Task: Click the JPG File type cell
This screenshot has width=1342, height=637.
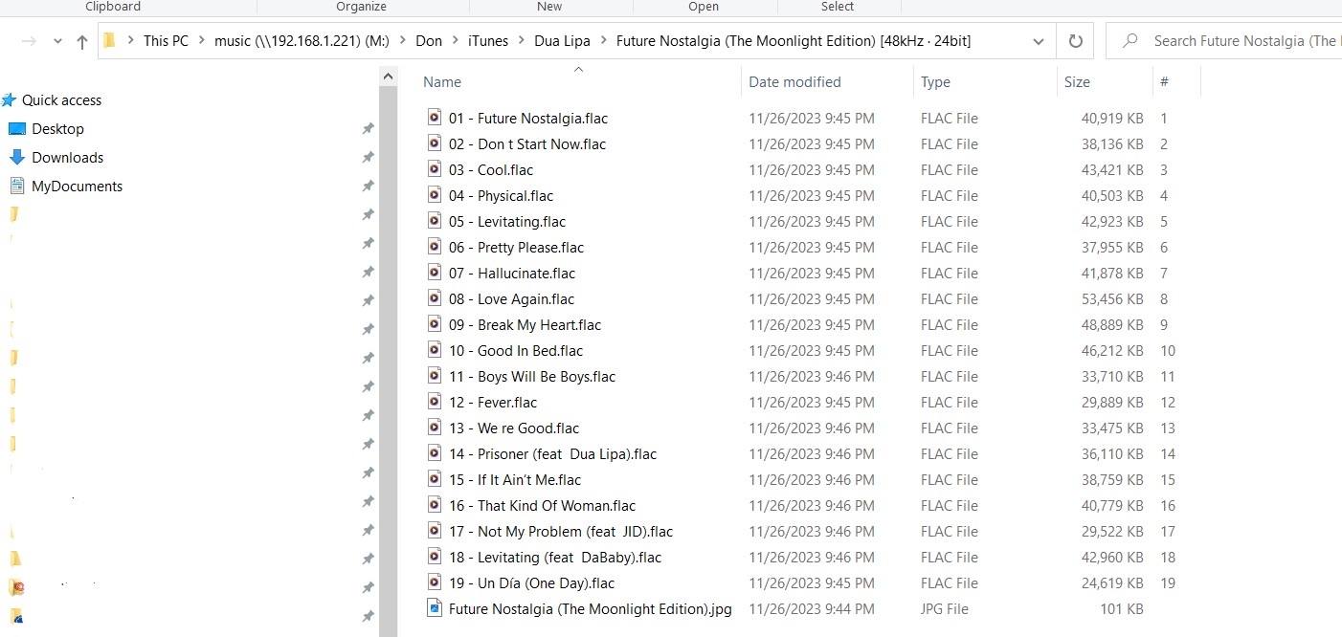Action: pos(945,609)
